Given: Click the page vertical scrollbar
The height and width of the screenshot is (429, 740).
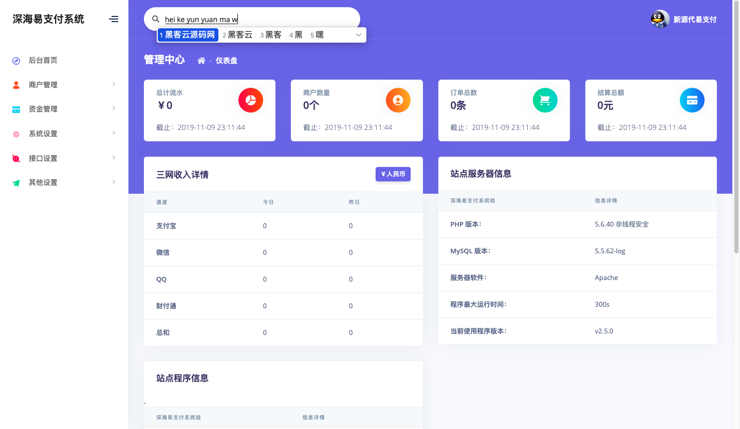Looking at the screenshot, I should click(x=736, y=103).
